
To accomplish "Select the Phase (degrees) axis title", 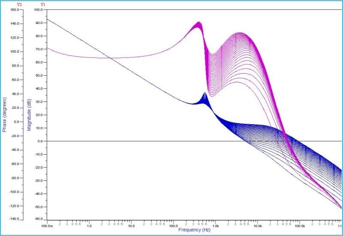I will [x=4, y=114].
